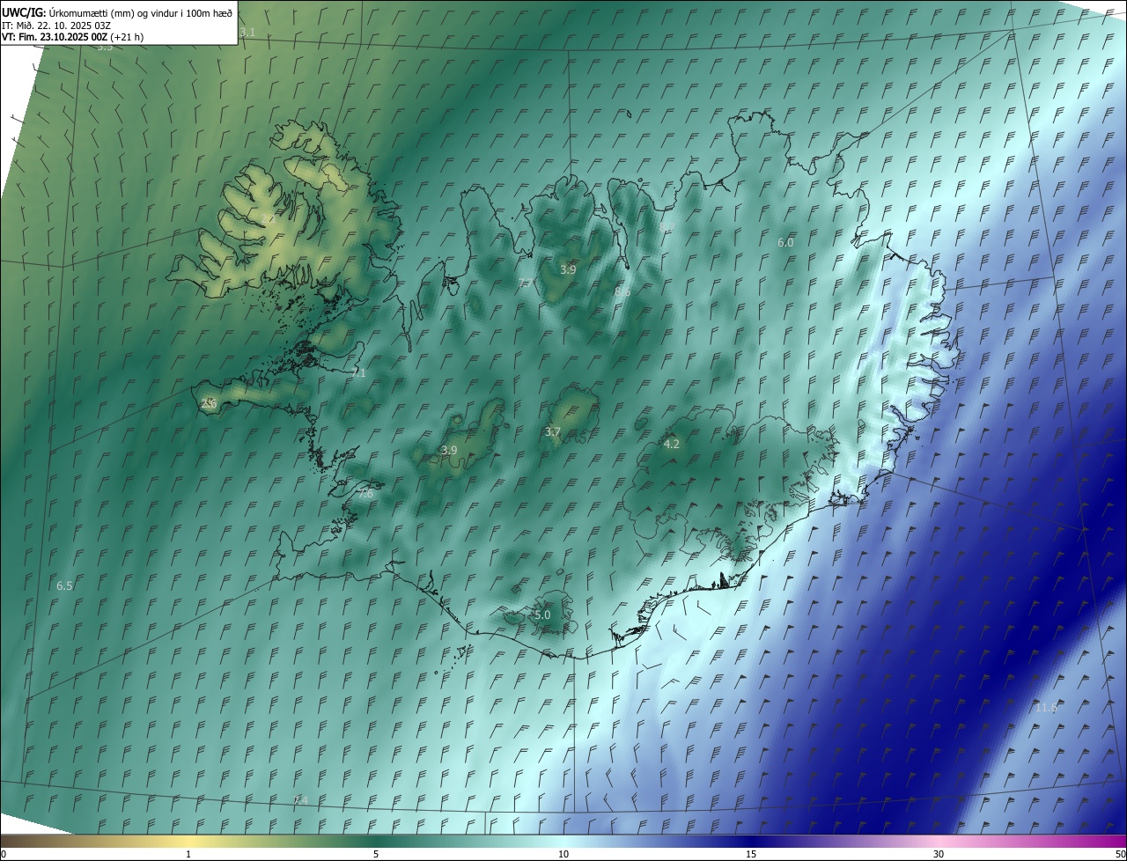1127x861 pixels.
Task: Click the value 7.6 near the west coast
Action: (365, 494)
